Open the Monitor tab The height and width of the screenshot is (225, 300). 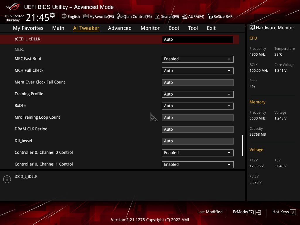150,28
